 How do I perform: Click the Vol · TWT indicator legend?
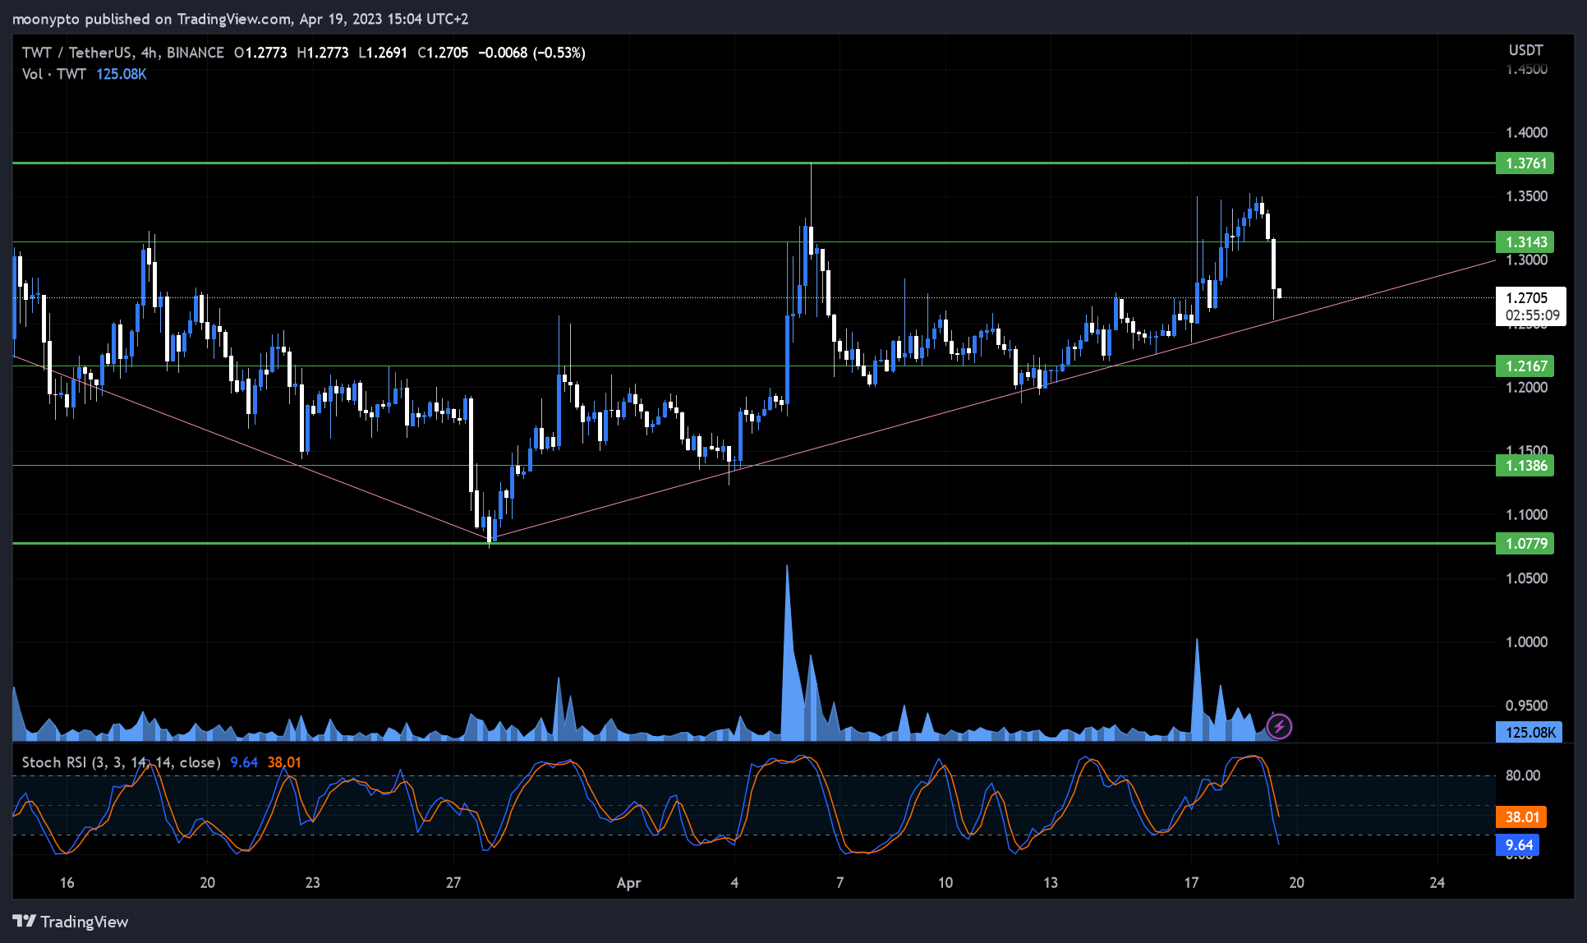click(x=54, y=74)
